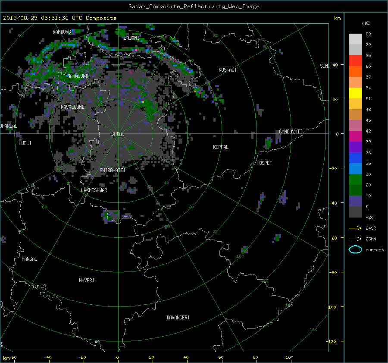The image size is (388, 363).
Task: Click the 100 km range ring label
Action: pos(240,256)
